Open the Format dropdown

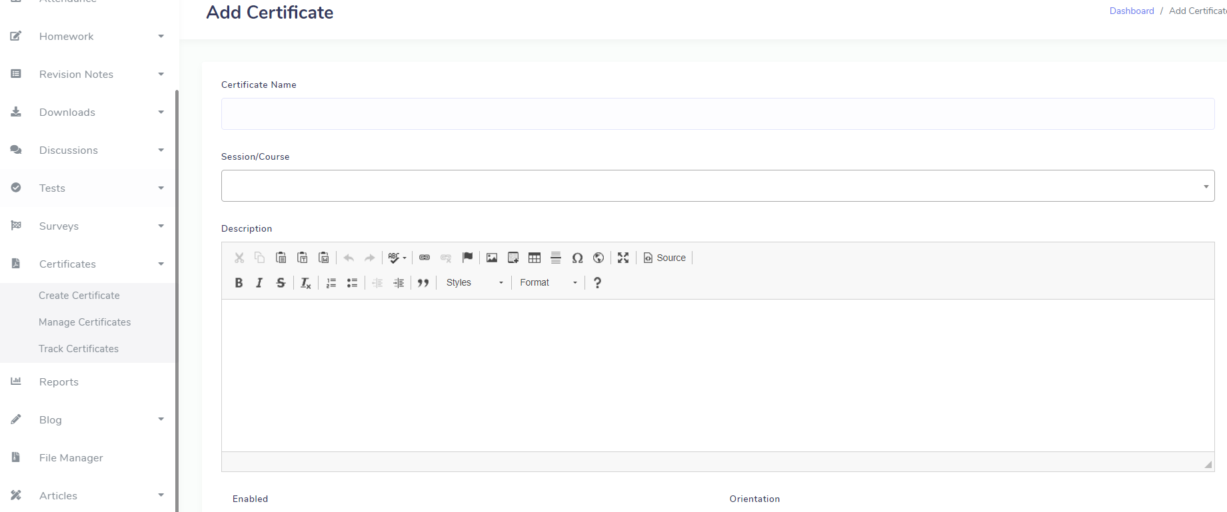pyautogui.click(x=548, y=283)
